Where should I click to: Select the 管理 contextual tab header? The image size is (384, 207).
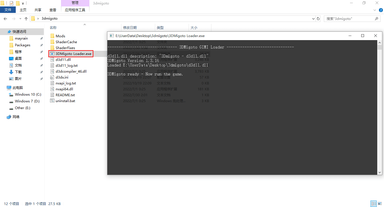tap(75, 3)
